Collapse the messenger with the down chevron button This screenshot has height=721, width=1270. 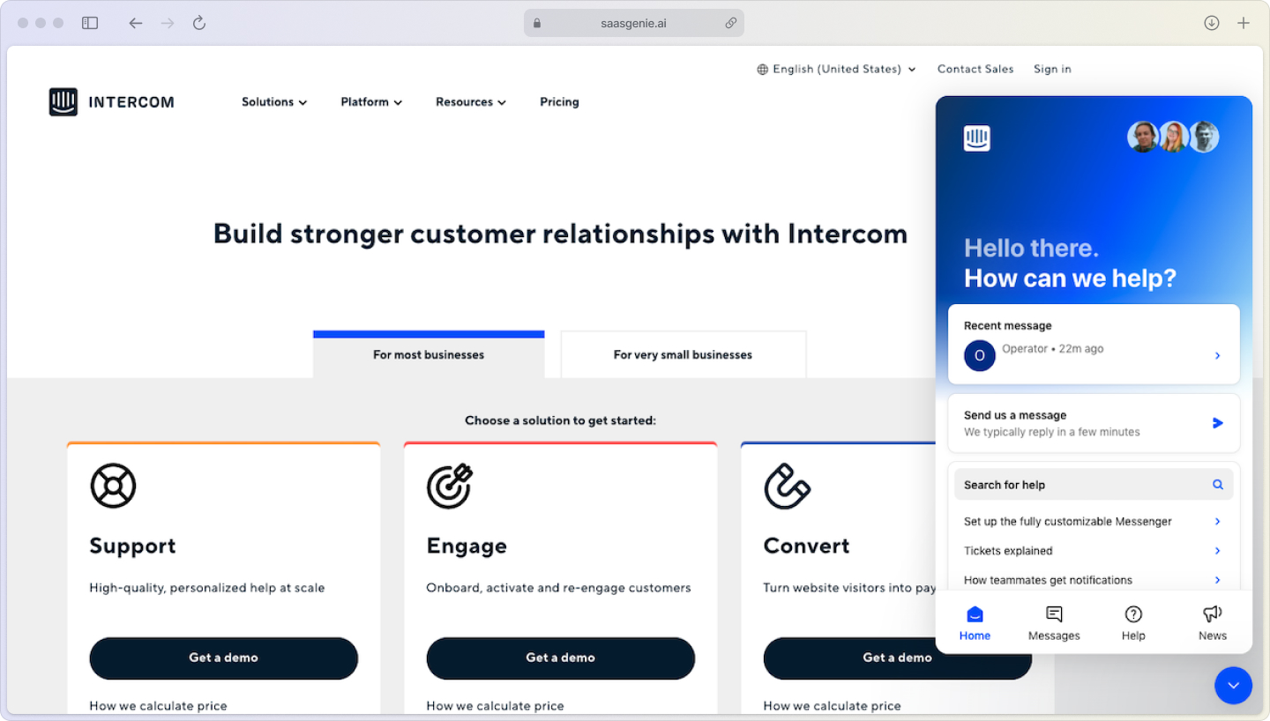1233,686
